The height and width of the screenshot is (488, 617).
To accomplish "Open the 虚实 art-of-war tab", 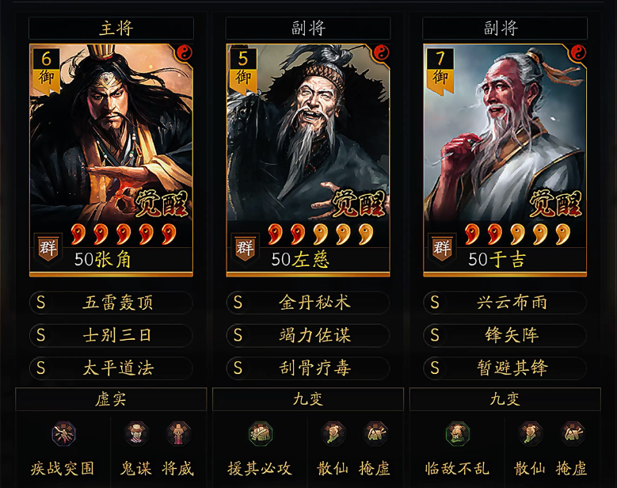I will point(111,399).
